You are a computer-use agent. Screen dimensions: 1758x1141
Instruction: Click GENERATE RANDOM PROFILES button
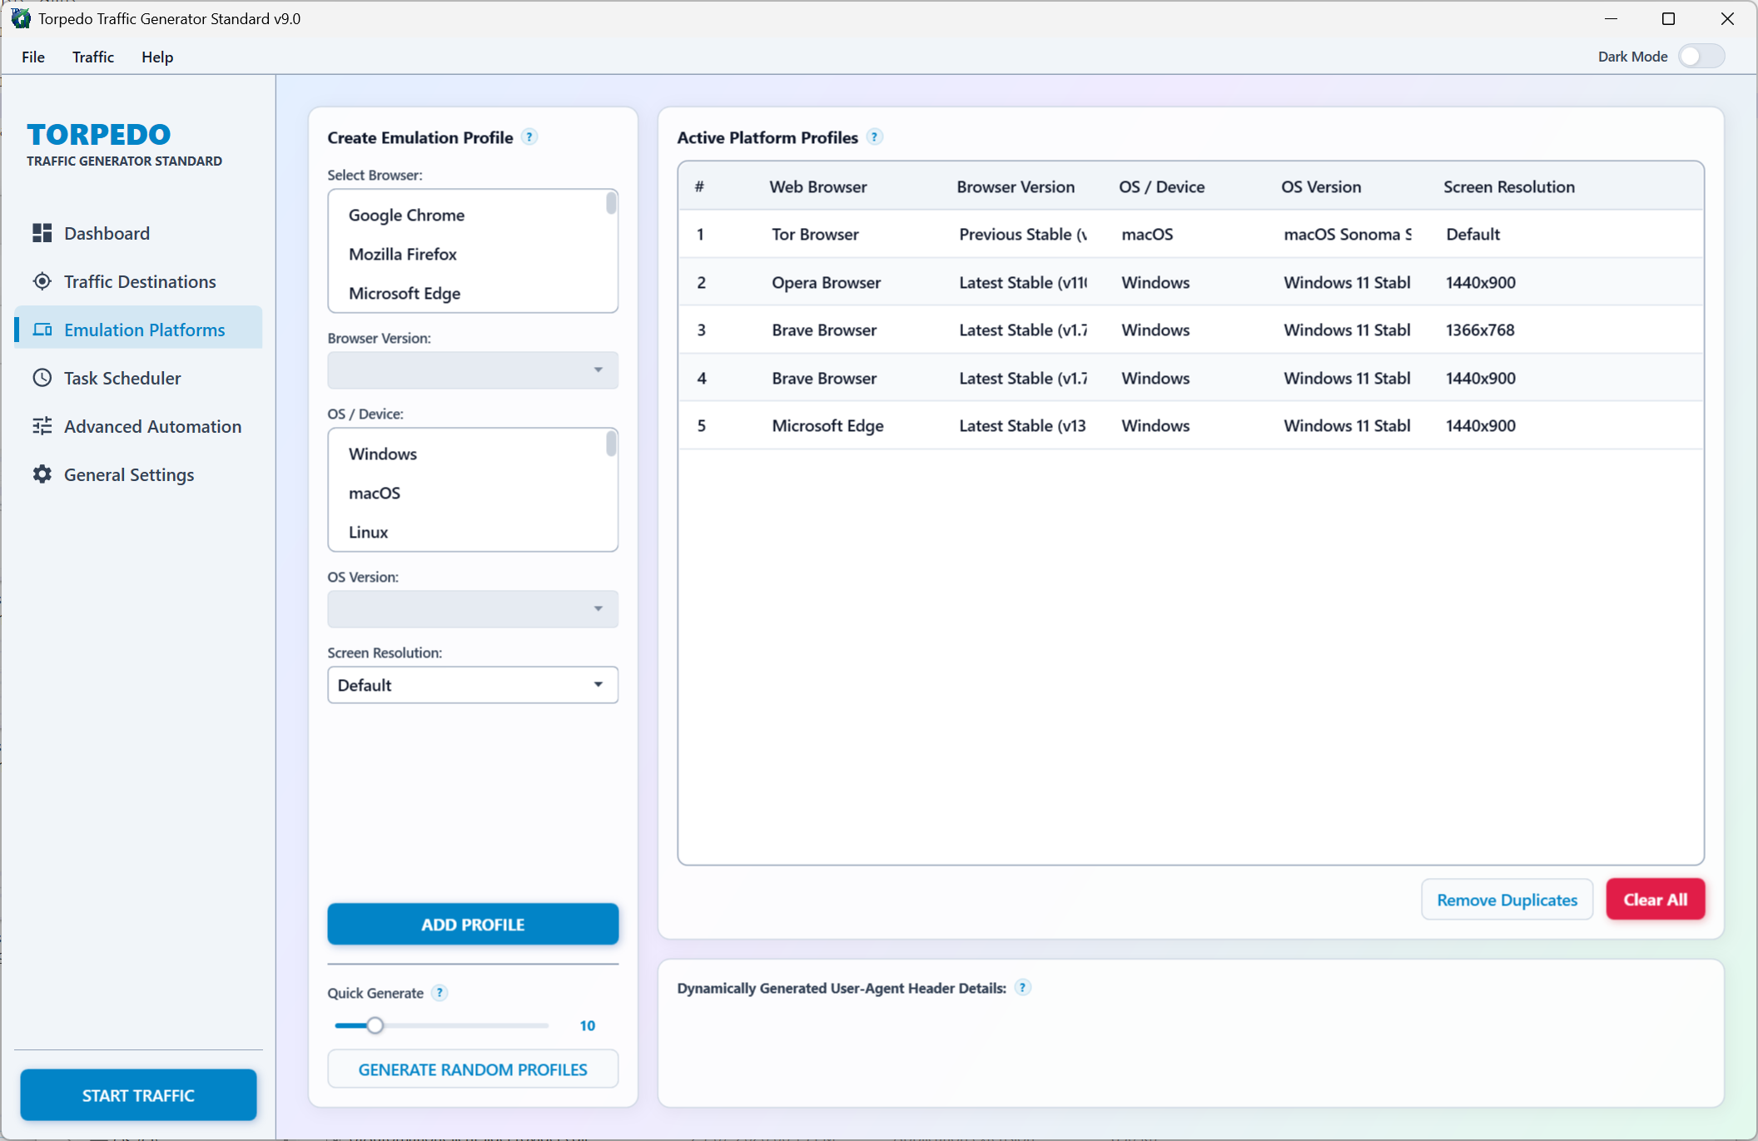(x=473, y=1069)
